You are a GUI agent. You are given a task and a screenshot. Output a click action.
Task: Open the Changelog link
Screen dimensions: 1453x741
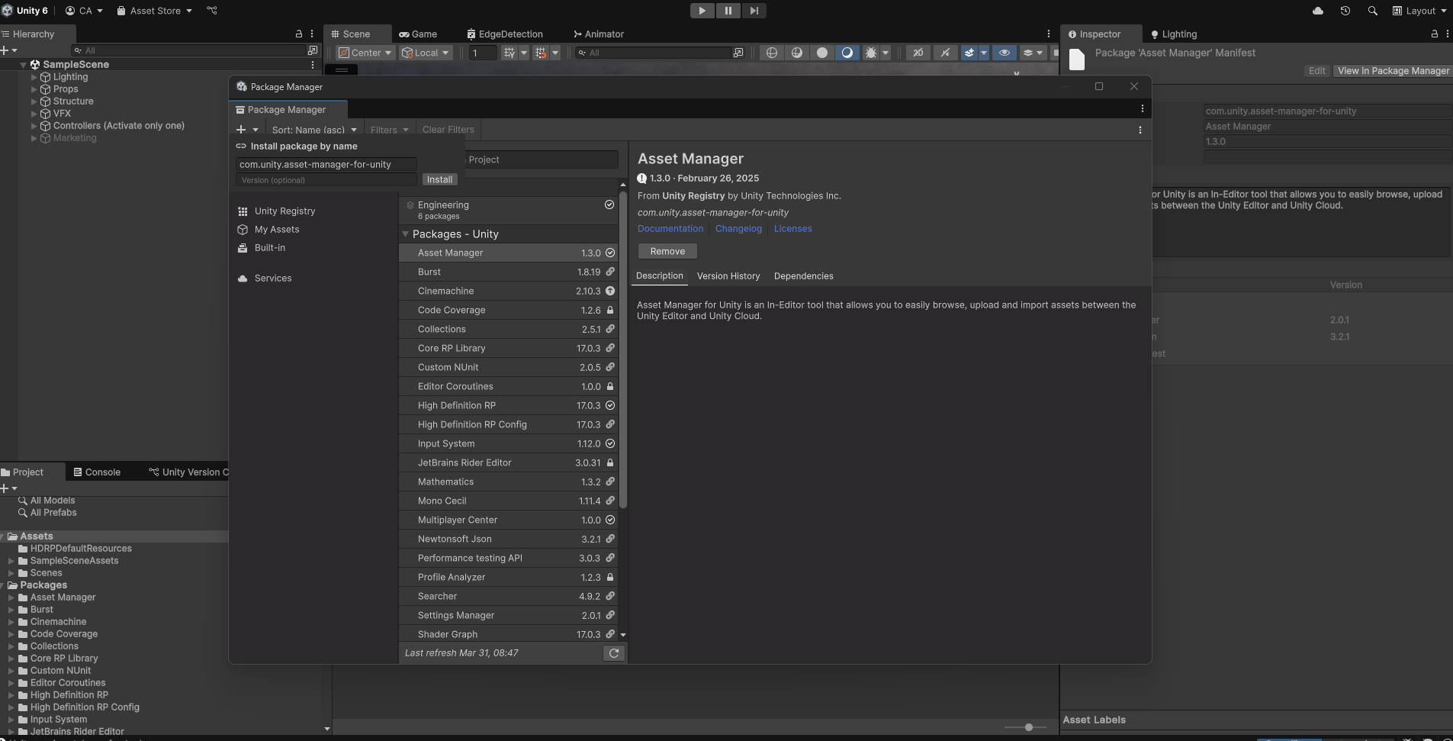click(x=738, y=229)
